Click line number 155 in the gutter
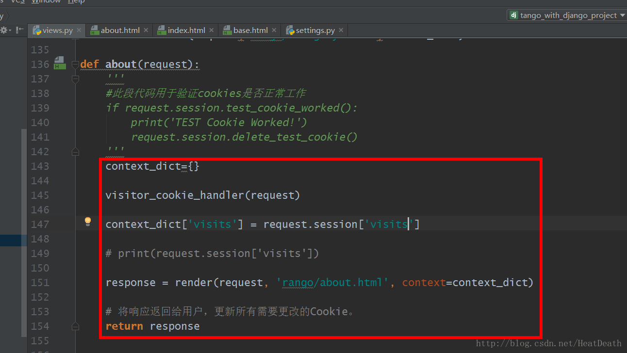The height and width of the screenshot is (353, 627). coord(40,340)
